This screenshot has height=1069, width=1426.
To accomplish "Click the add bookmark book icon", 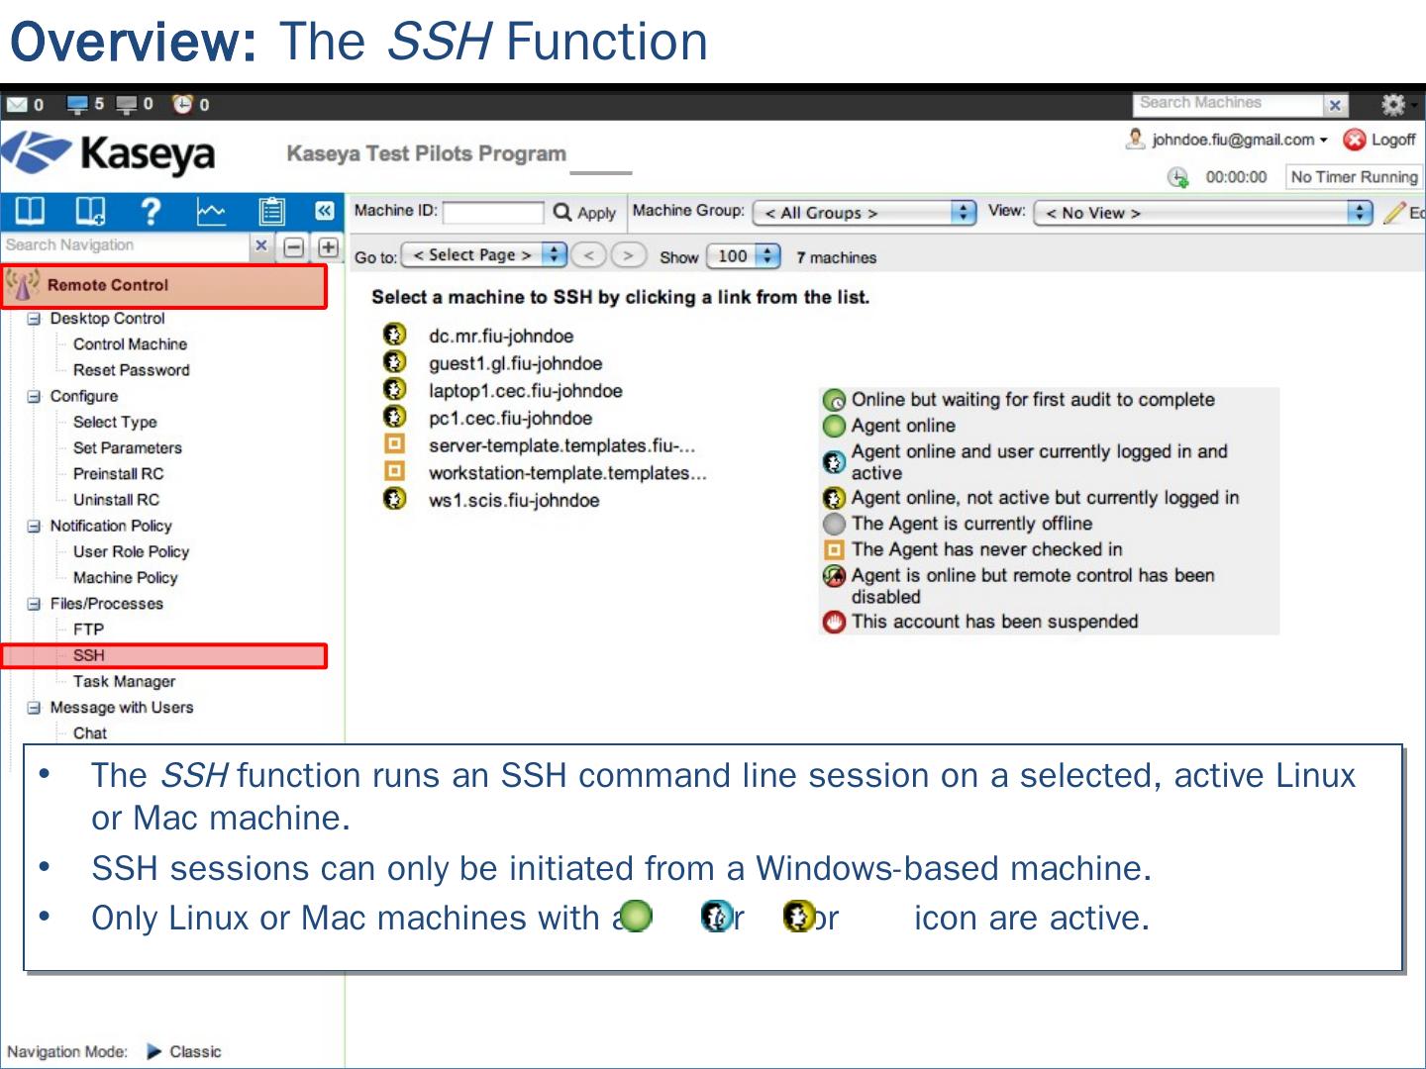I will click(x=90, y=211).
